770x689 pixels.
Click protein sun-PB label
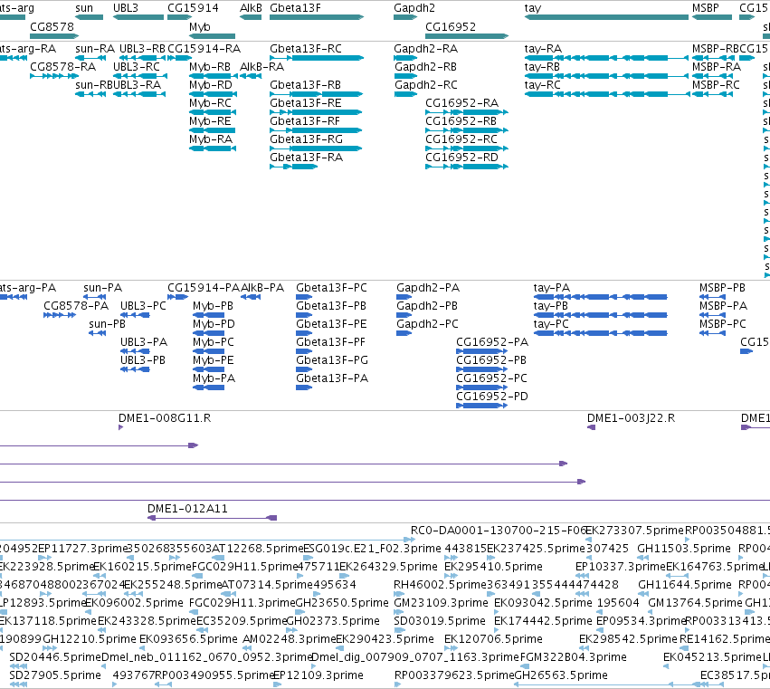[107, 324]
